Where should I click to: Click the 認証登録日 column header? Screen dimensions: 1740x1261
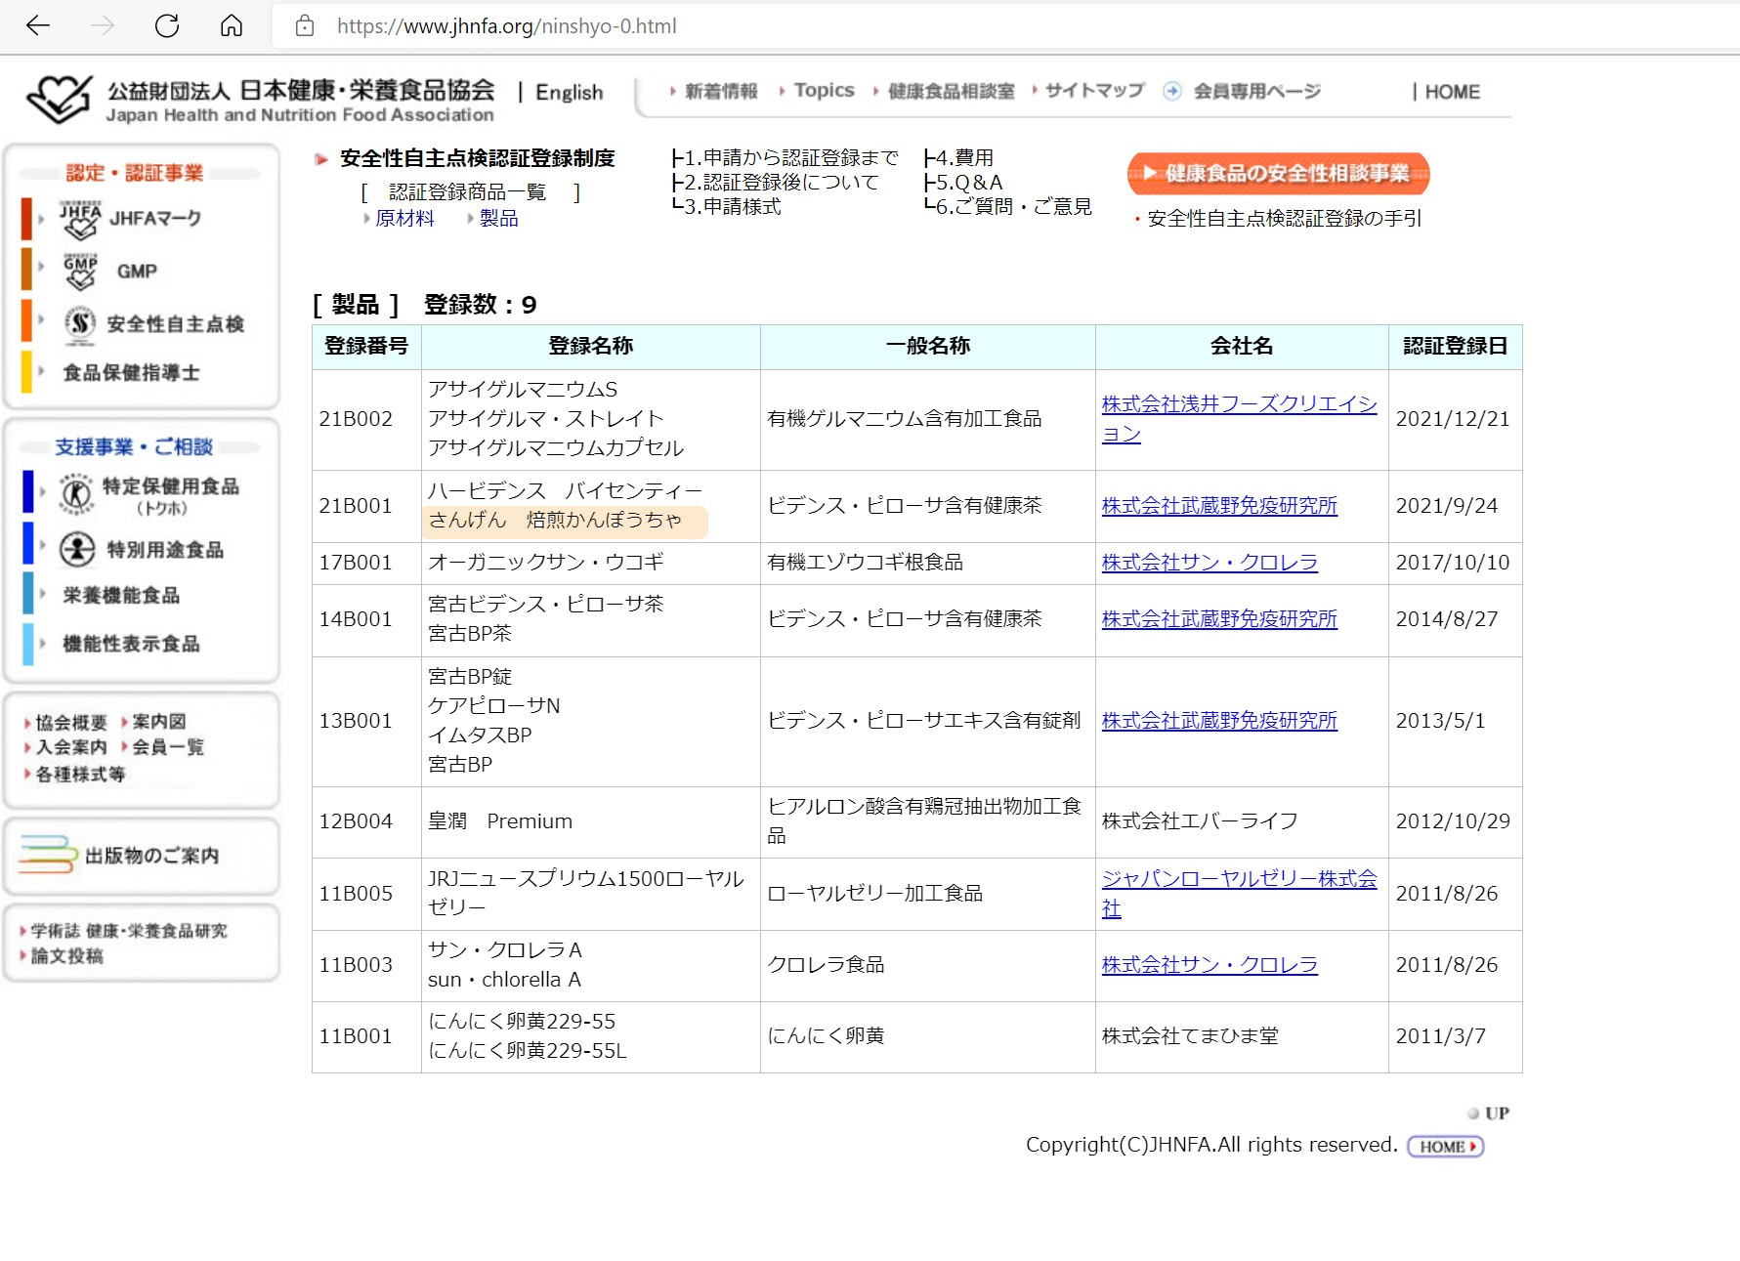[x=1455, y=346]
